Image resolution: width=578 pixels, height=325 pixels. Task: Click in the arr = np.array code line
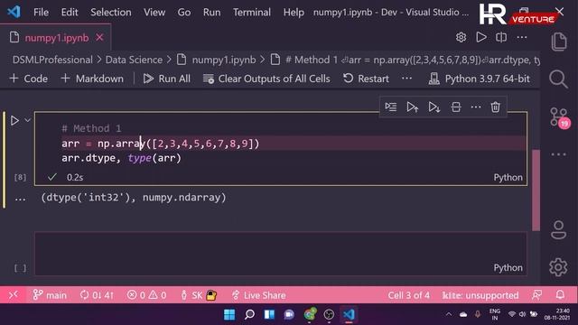pos(161,144)
